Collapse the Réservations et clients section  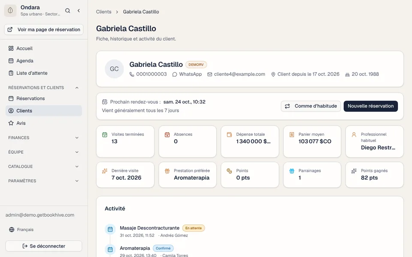point(44,87)
